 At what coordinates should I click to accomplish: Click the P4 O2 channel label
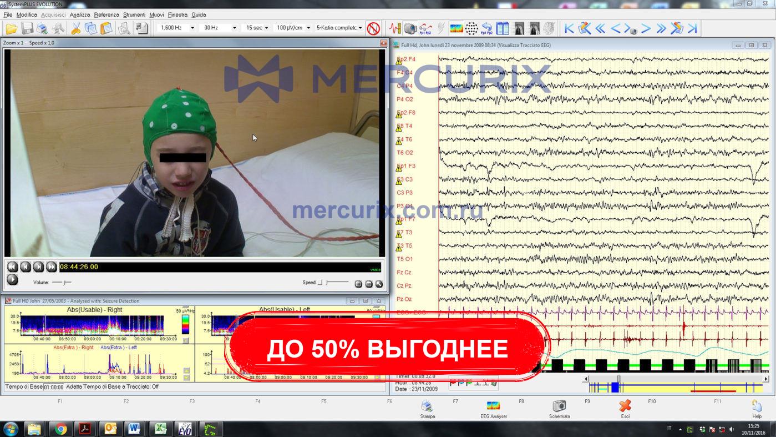coord(405,99)
